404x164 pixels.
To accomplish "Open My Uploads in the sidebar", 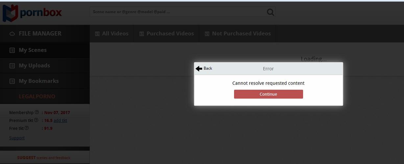I will 34,66.
